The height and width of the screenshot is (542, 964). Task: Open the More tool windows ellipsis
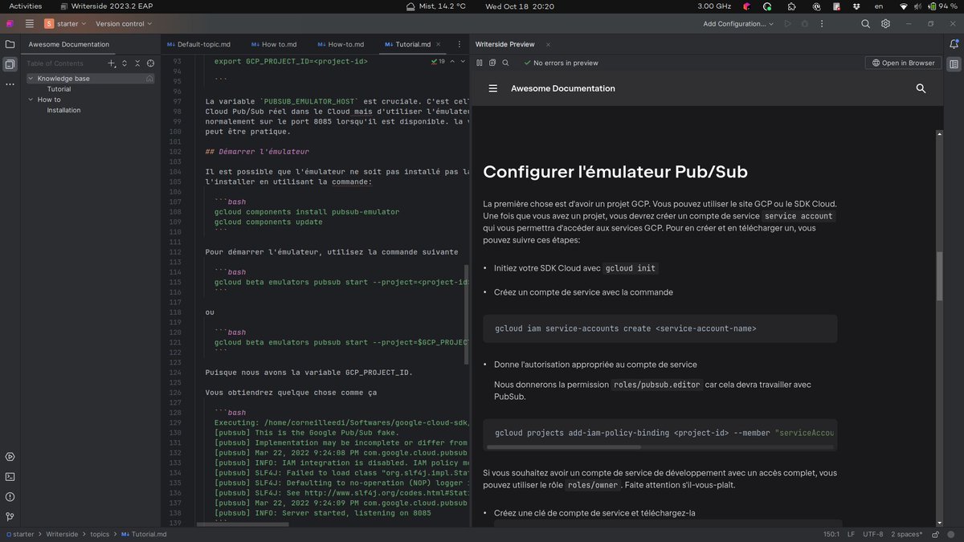pyautogui.click(x=10, y=84)
